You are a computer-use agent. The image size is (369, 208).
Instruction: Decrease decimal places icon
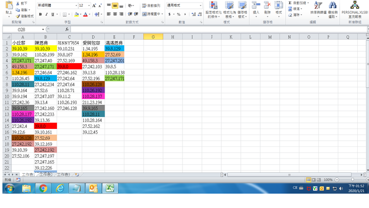coord(199,14)
